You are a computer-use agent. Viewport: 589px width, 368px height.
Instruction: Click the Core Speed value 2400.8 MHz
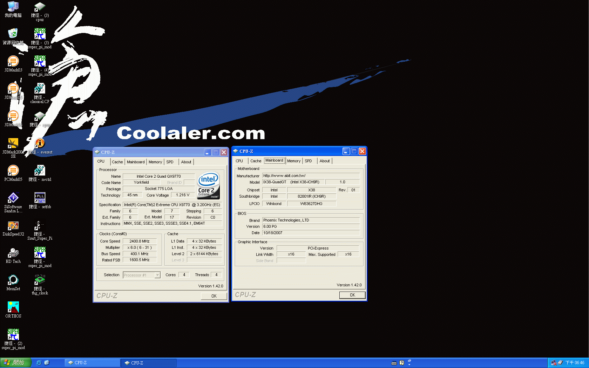tap(140, 241)
